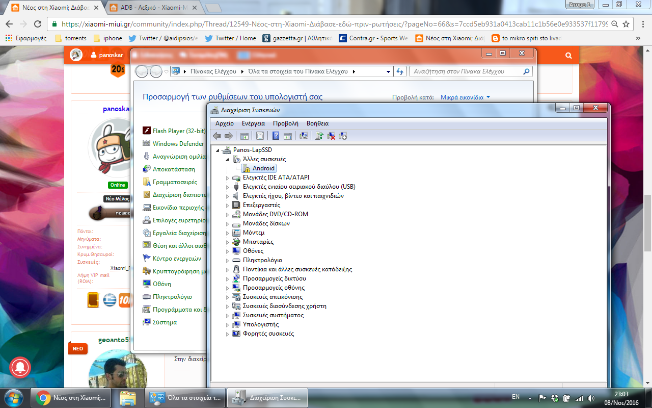Open the Προβολή menu in Device Manager

pos(285,123)
